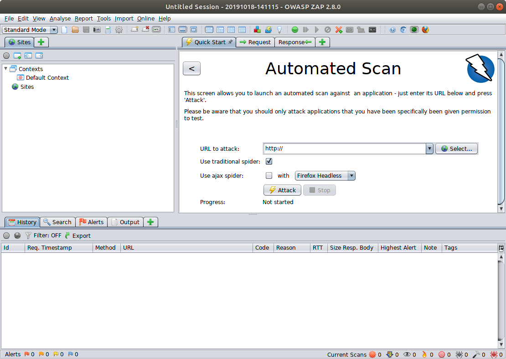This screenshot has width=506, height=359.
Task: Open the File menu
Action: 9,19
